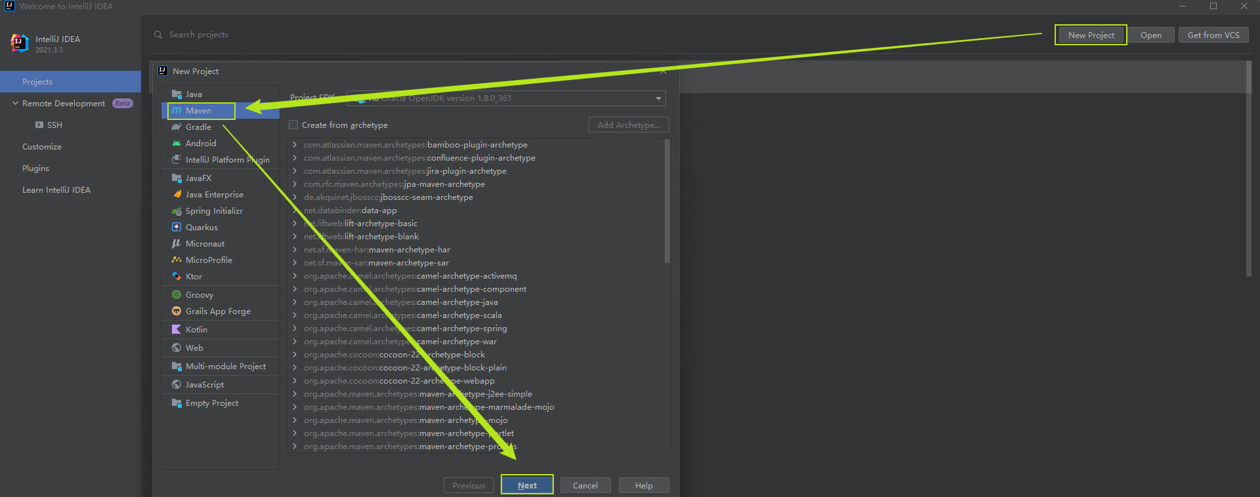The width and height of the screenshot is (1260, 497).
Task: Expand jpa-maven-archetype row
Action: tap(295, 184)
